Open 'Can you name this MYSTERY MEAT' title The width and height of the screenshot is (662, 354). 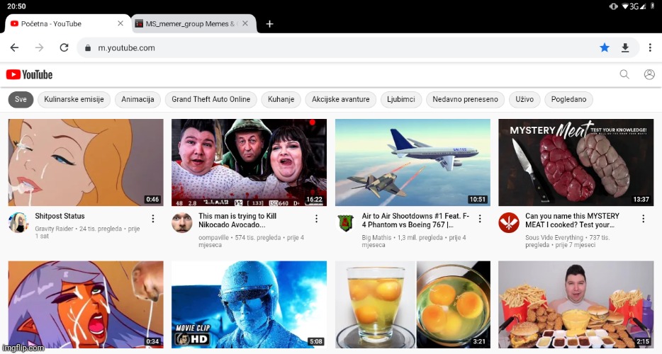tap(572, 220)
